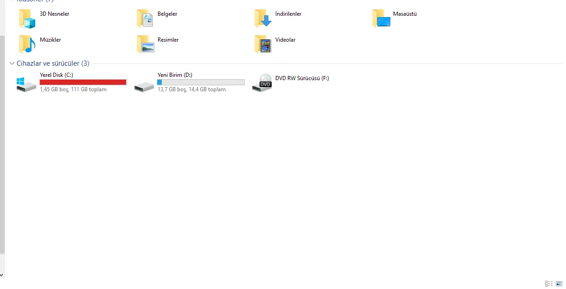Click the 3D Nesneler label
Viewport: 566px width, 289px height.
click(x=54, y=14)
